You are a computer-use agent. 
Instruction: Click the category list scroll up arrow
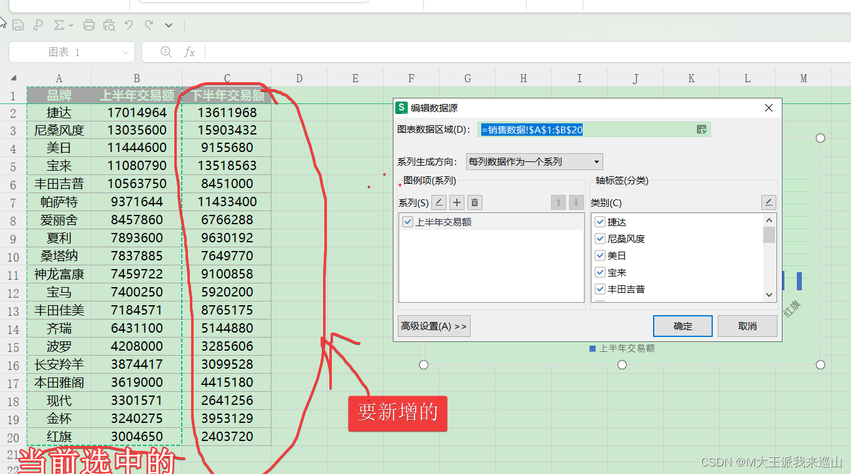(769, 220)
